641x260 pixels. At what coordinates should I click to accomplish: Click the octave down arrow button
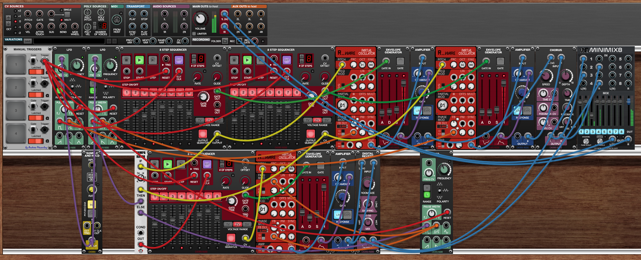pos(9,24)
